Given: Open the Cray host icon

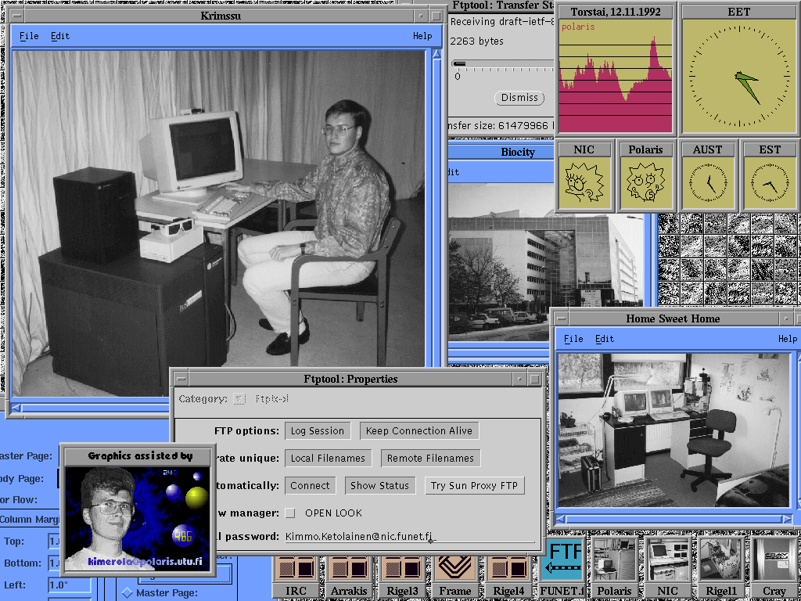Looking at the screenshot, I should (774, 566).
